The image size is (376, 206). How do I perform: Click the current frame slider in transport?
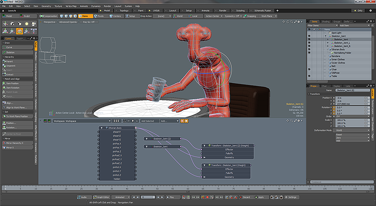tap(148, 197)
